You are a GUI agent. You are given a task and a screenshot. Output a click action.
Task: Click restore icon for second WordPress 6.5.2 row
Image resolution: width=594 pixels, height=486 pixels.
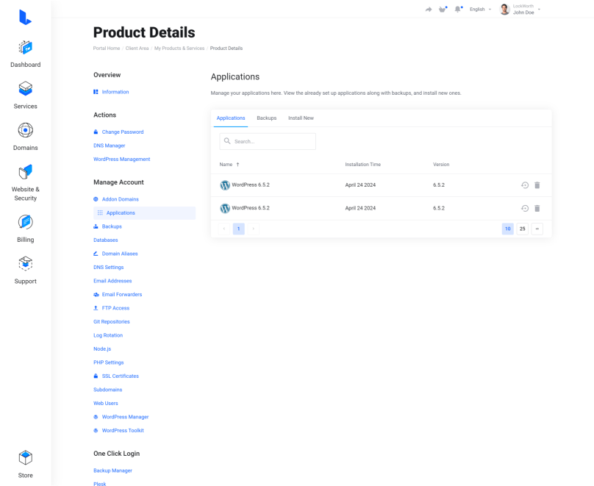[525, 208]
